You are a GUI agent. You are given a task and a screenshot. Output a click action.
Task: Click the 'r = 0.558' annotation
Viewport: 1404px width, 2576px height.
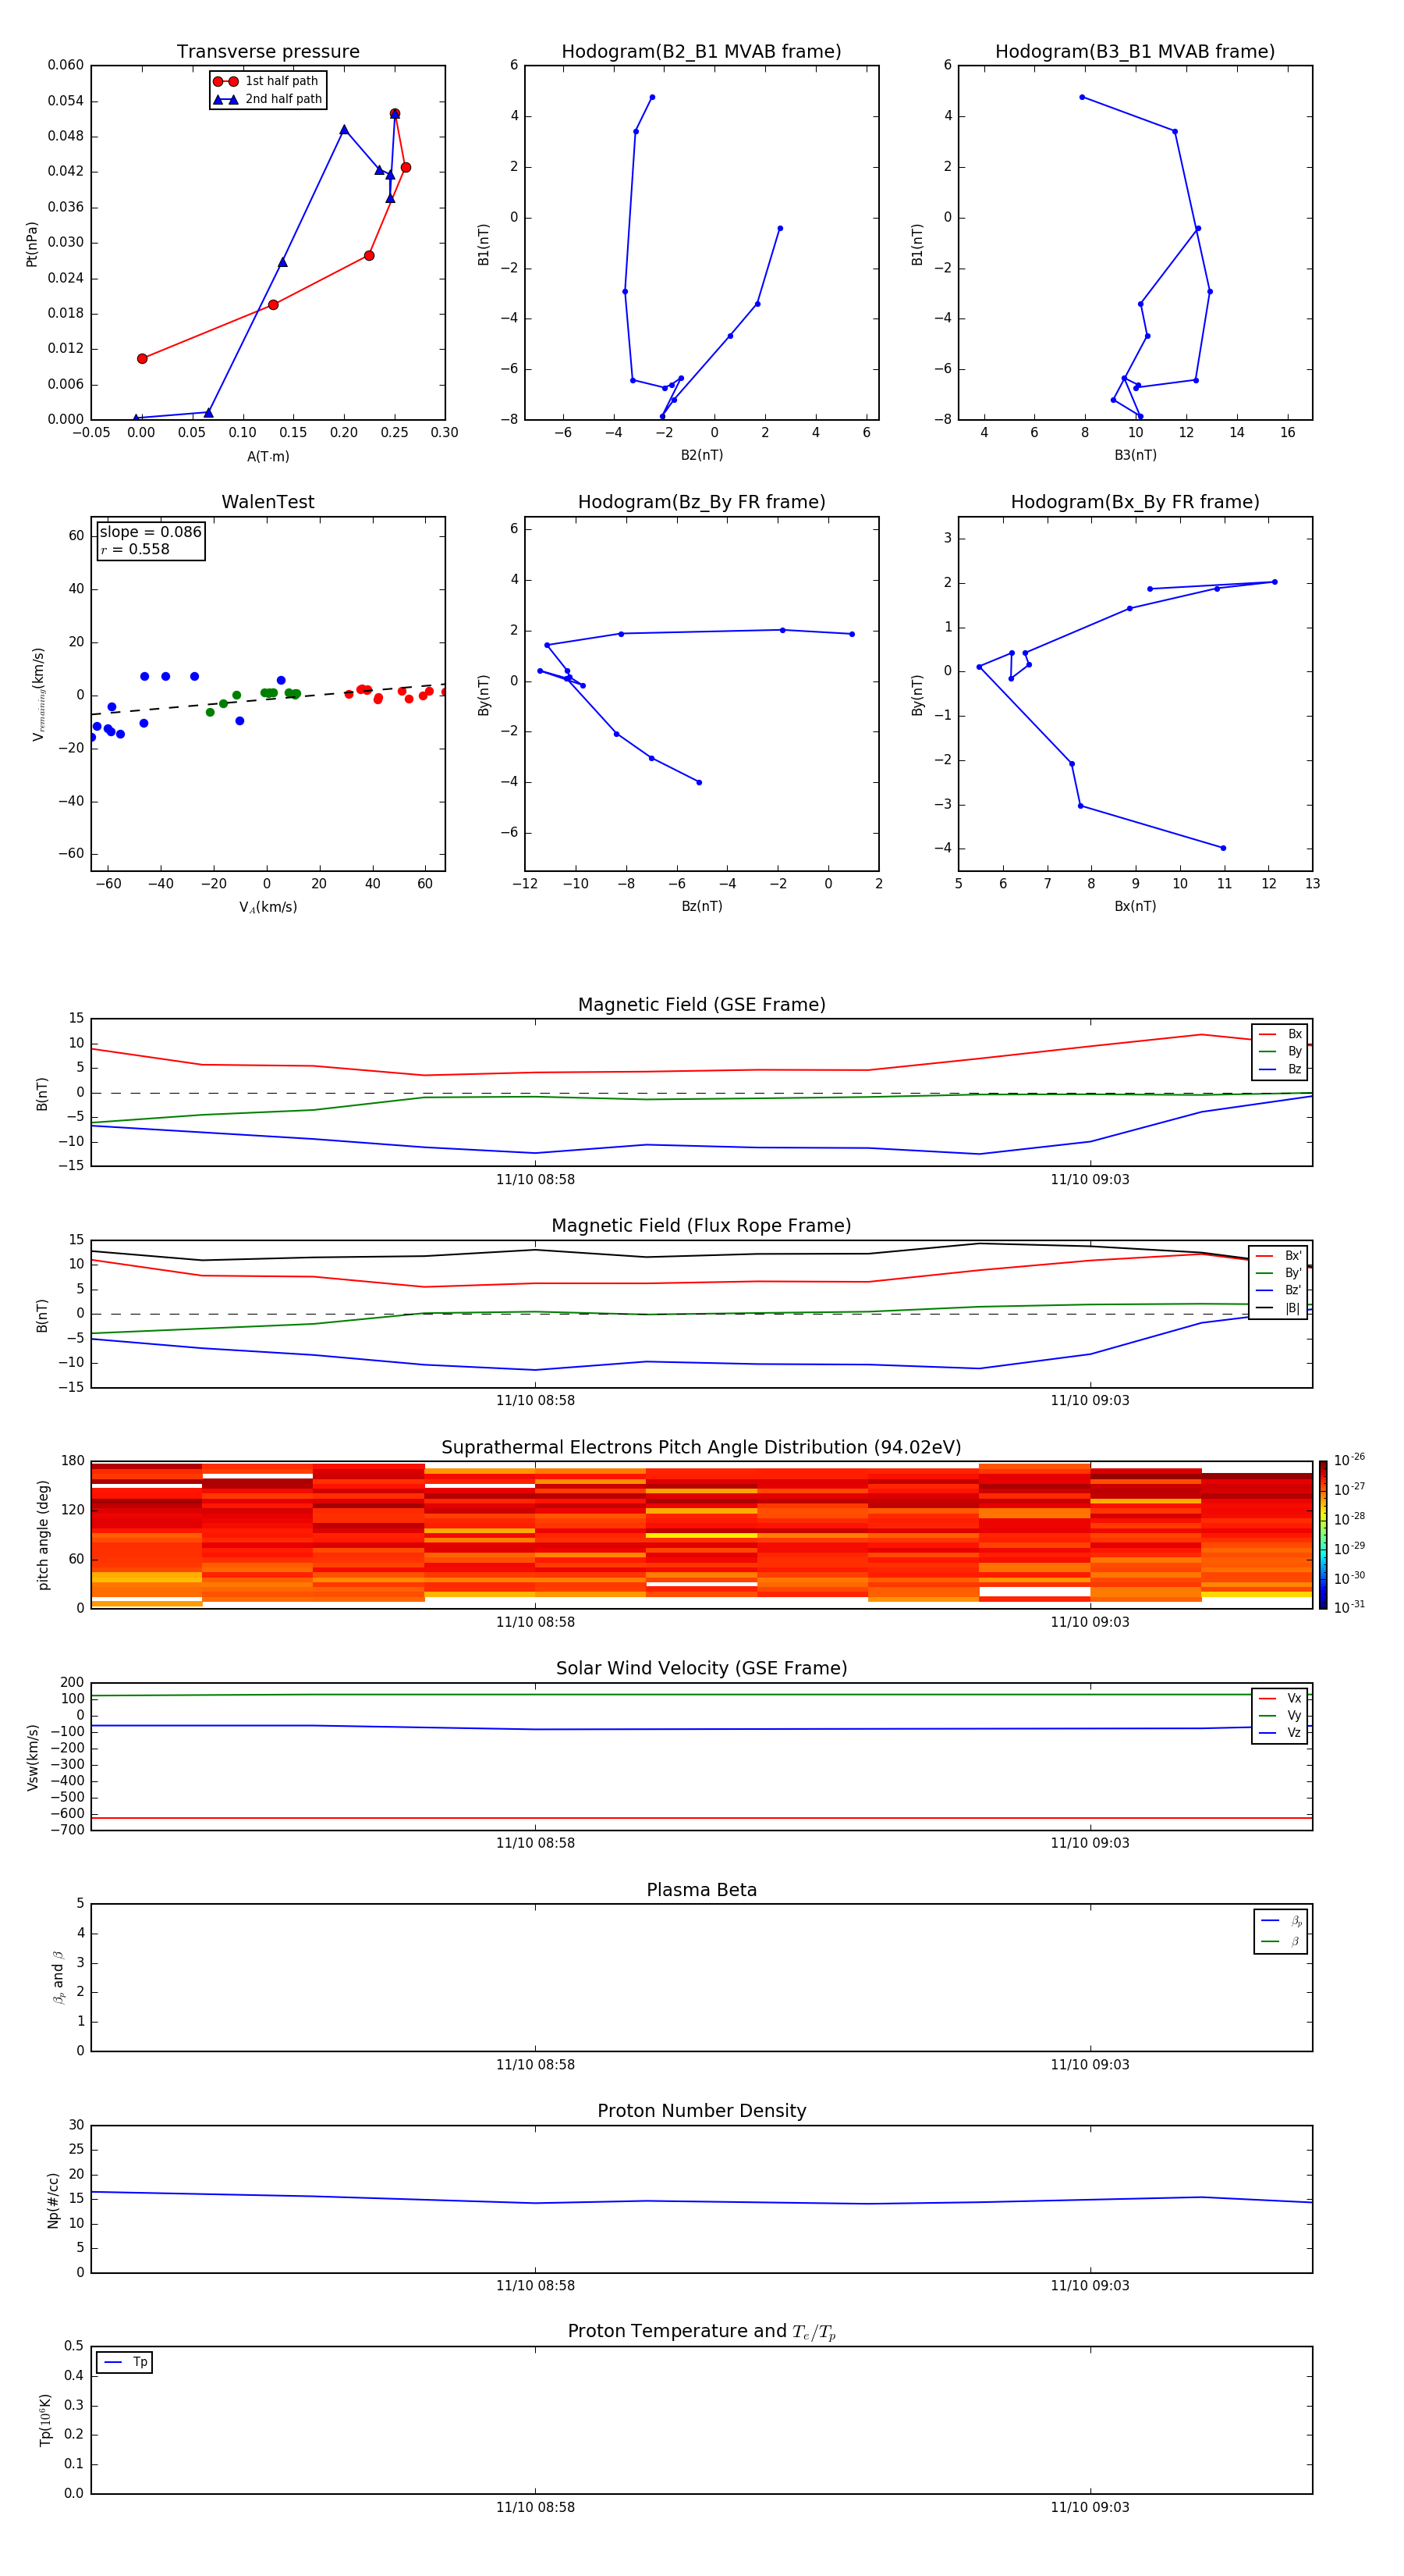point(135,549)
